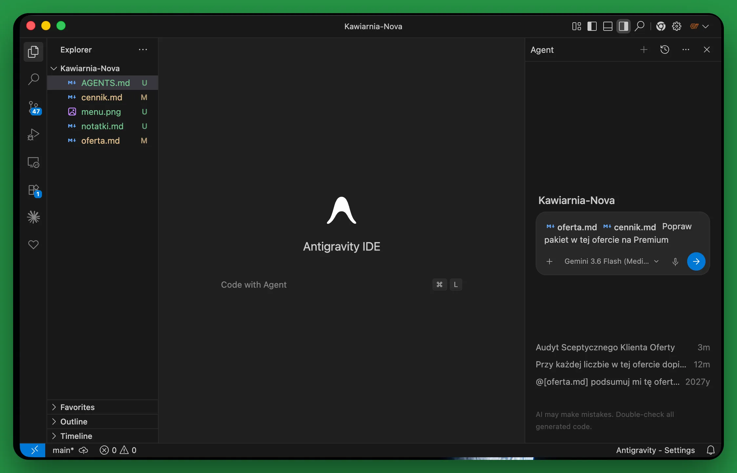Open the '@[oferta.md] podsumuj' conversation
The image size is (737, 473).
[623, 382]
